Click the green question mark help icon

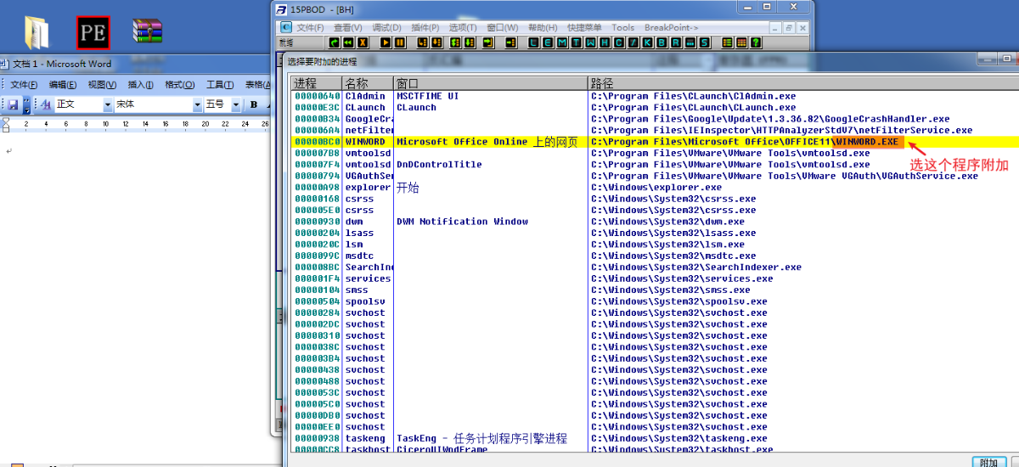tap(755, 42)
